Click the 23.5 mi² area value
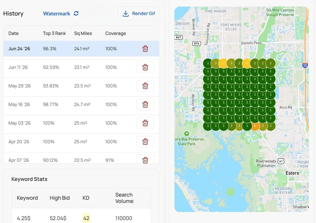Image resolution: width=316 pixels, height=223 pixels. click(x=82, y=86)
